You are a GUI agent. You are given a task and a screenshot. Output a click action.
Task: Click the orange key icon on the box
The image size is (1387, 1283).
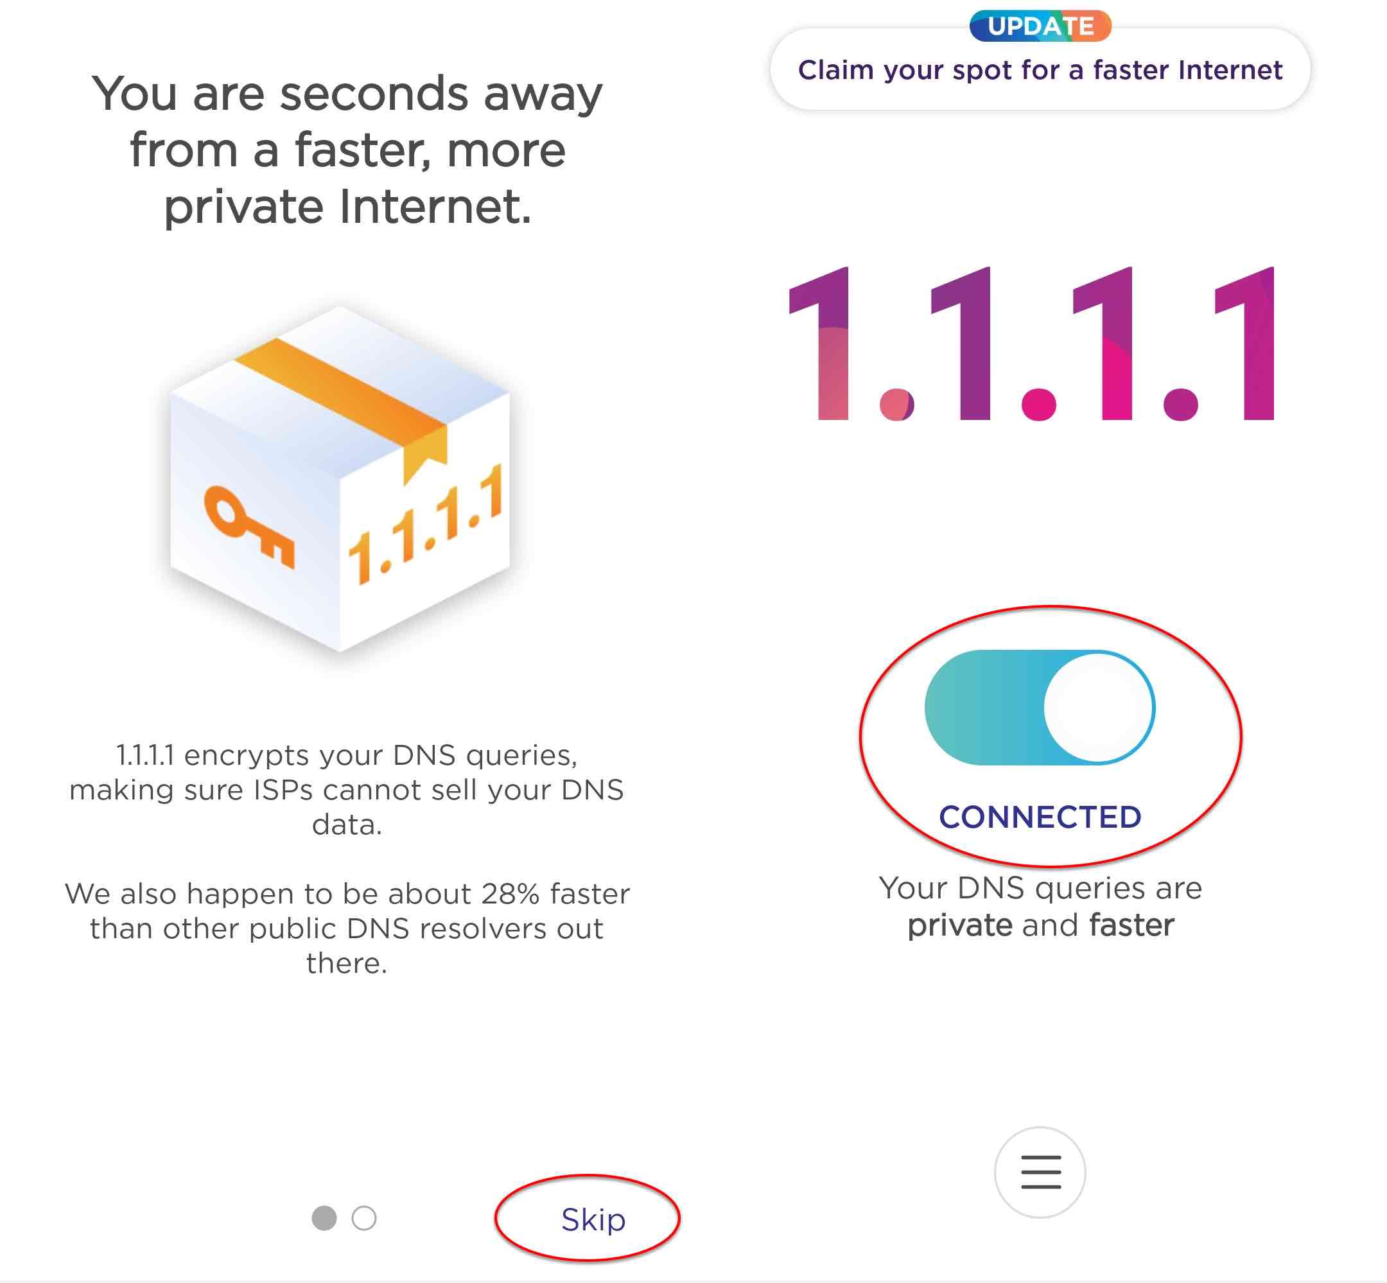click(248, 525)
